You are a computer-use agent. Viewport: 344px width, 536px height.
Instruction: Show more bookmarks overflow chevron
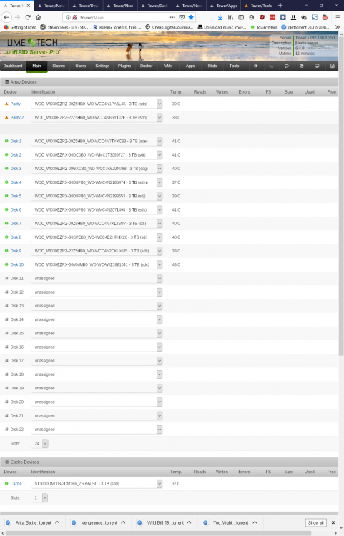338,27
